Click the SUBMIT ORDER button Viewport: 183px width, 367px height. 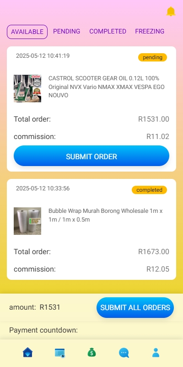(x=91, y=156)
